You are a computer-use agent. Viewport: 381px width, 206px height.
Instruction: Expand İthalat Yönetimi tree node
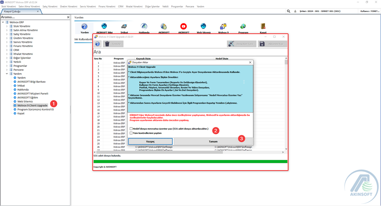pyautogui.click(x=7, y=54)
